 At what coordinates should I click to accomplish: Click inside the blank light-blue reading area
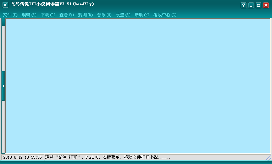point(138,86)
